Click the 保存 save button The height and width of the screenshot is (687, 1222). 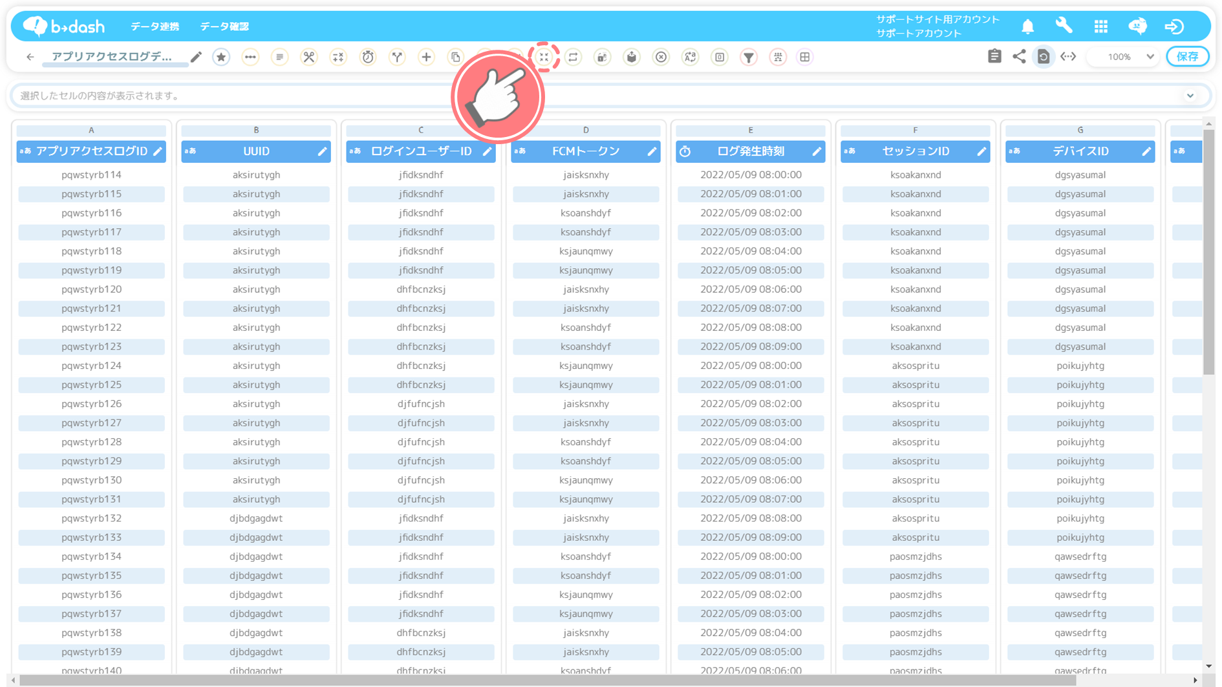point(1188,57)
